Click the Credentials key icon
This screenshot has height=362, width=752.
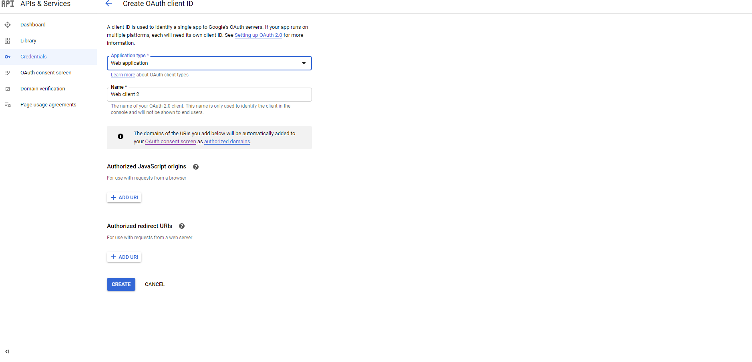click(8, 57)
